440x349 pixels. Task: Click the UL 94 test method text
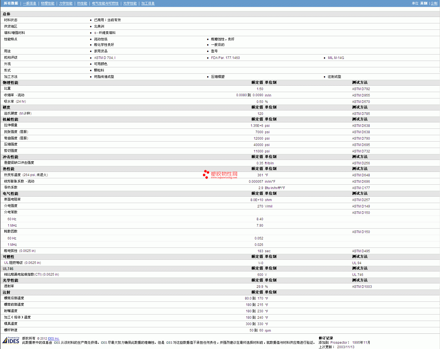[x=357, y=263]
